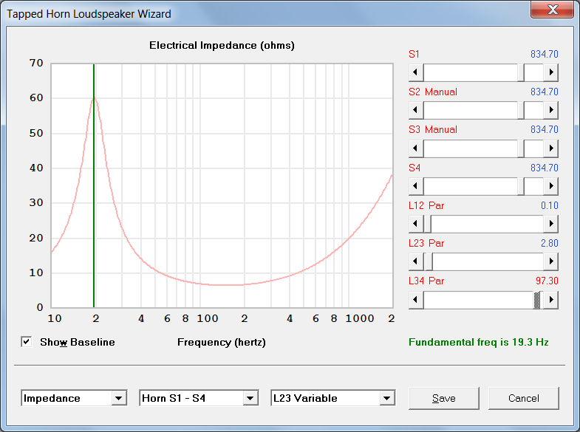This screenshot has height=432, width=580.
Task: Click the S1 value 834.70
Action: coord(544,54)
